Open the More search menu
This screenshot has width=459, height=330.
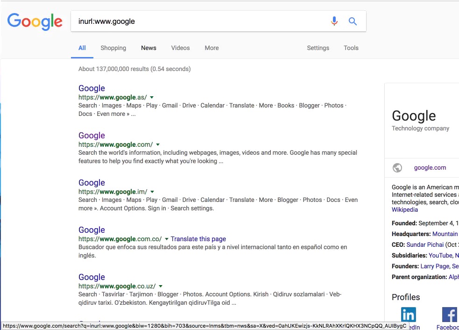pyautogui.click(x=212, y=48)
